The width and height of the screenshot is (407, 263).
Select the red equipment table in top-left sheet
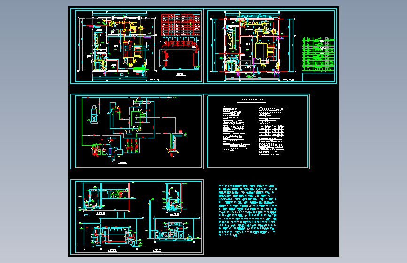click(x=181, y=25)
